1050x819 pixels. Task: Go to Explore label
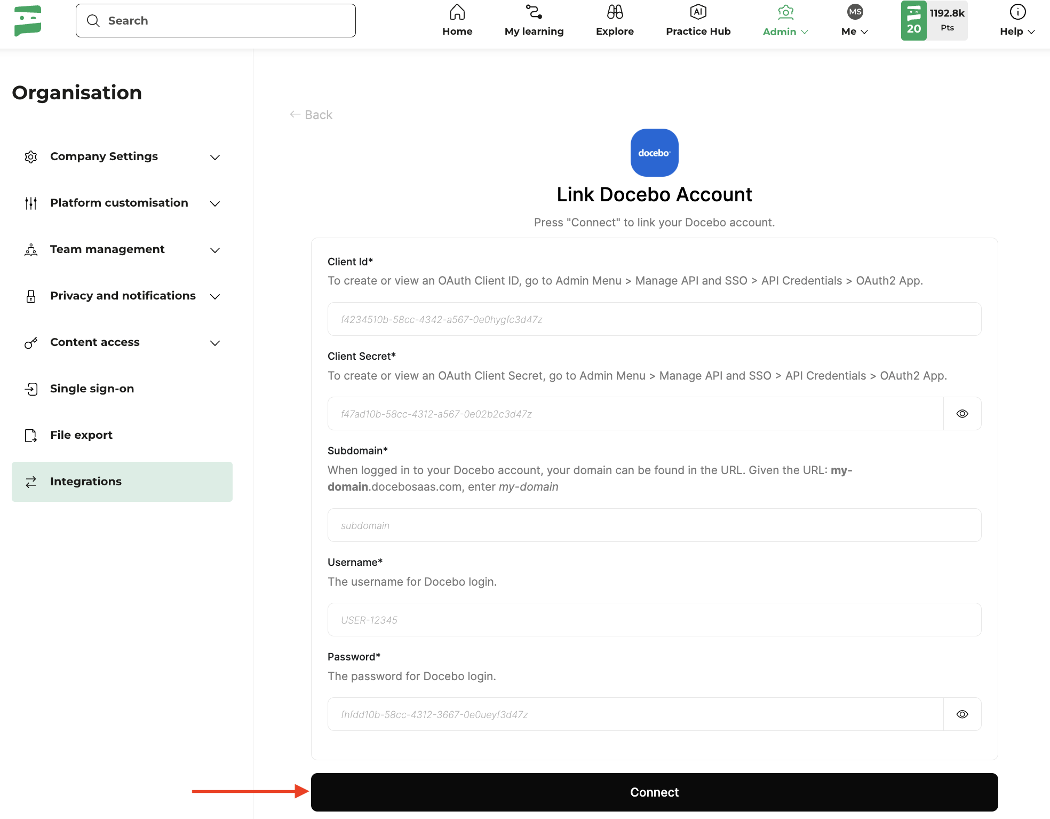point(615,31)
